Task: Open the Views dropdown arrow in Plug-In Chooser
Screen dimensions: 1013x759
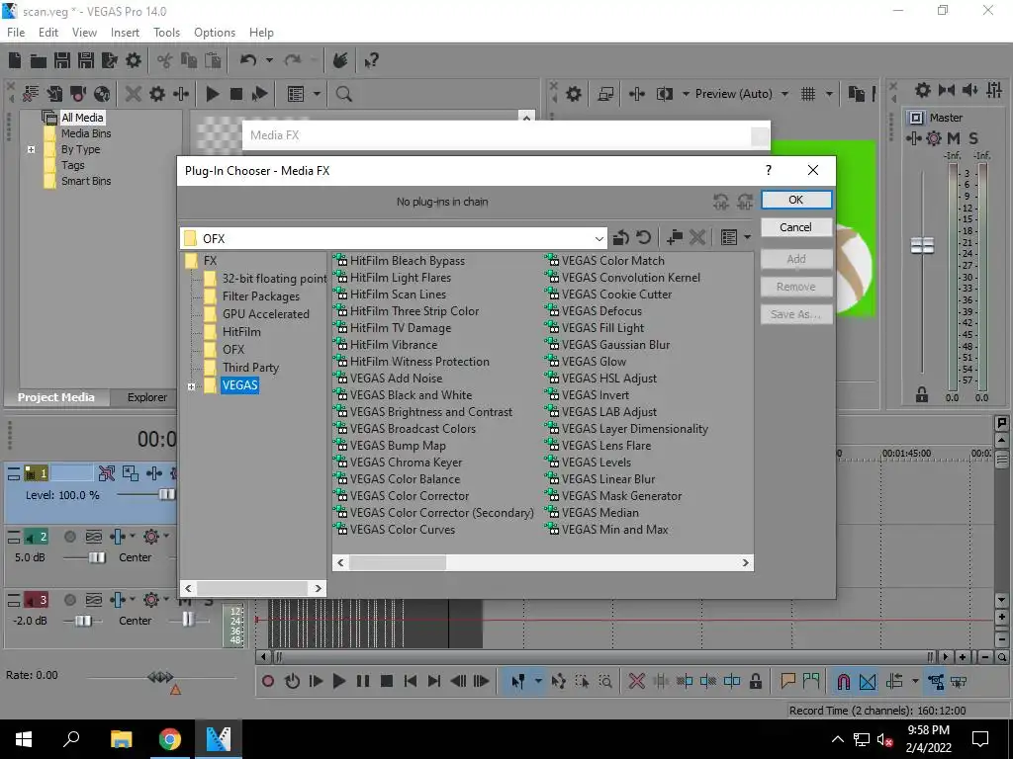Action: pos(748,237)
